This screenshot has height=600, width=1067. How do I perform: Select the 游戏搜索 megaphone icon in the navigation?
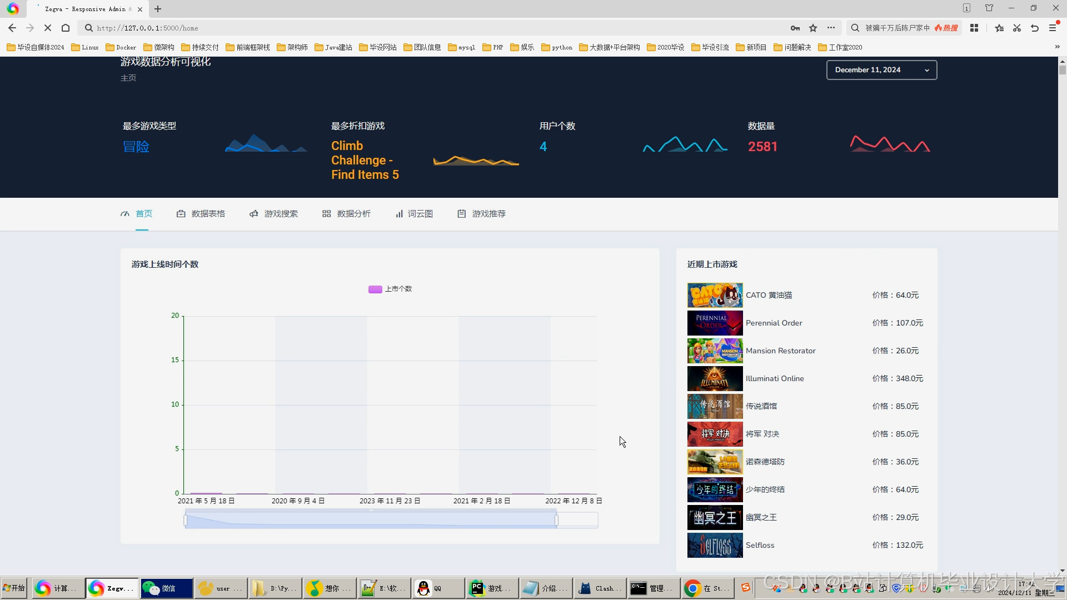(253, 213)
